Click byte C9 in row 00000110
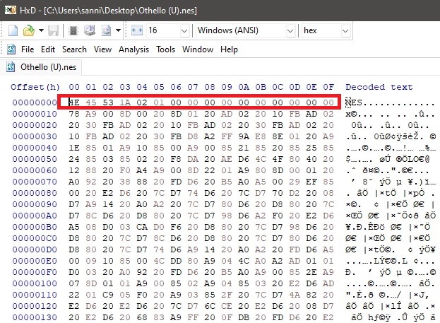 pos(108,295)
